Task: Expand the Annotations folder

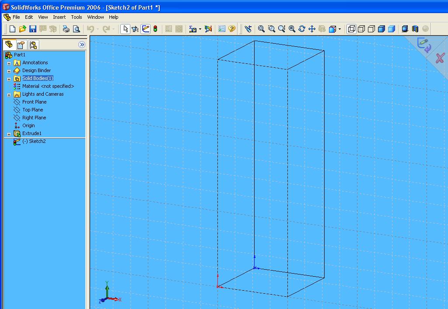Action: 9,63
